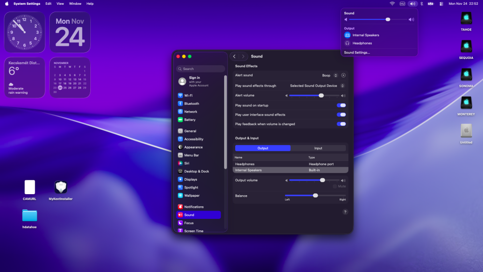The width and height of the screenshot is (483, 272).
Task: Open the Apple menu
Action: click(x=7, y=4)
